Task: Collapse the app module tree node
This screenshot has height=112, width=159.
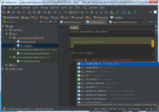Action: (x=3, y=26)
